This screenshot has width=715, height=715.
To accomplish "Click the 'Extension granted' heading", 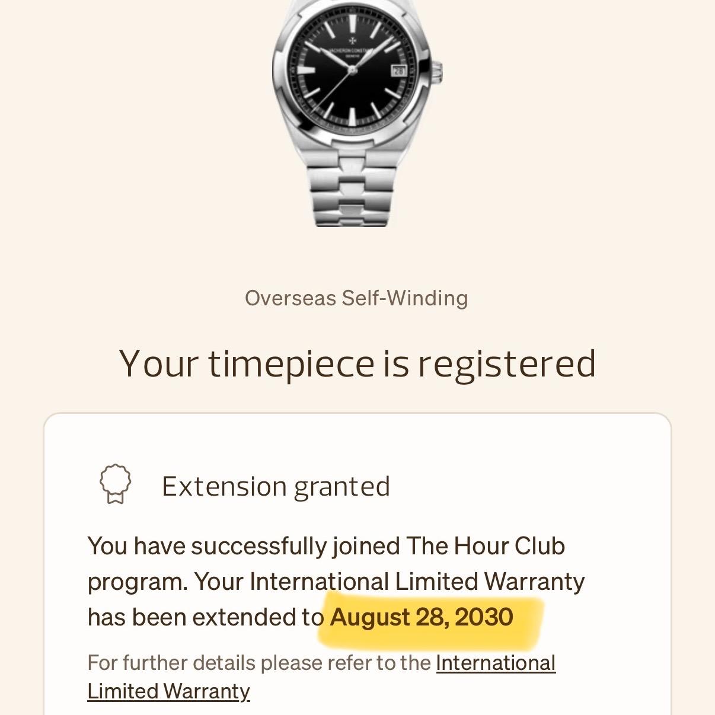I will click(276, 486).
